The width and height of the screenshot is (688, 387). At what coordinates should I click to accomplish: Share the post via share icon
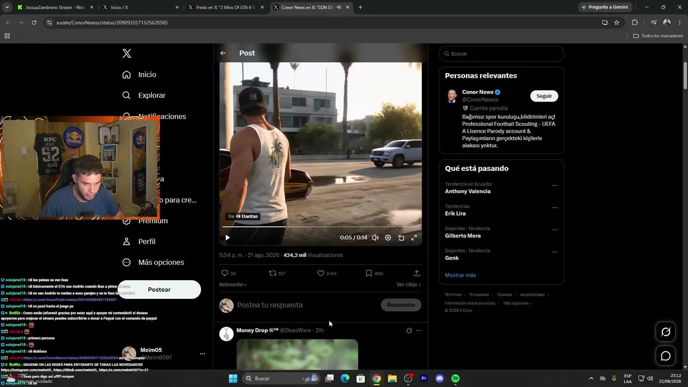point(417,273)
